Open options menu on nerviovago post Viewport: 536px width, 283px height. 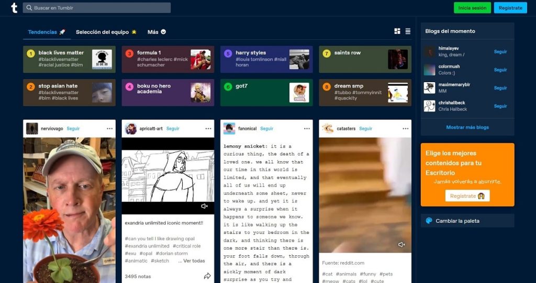109,129
